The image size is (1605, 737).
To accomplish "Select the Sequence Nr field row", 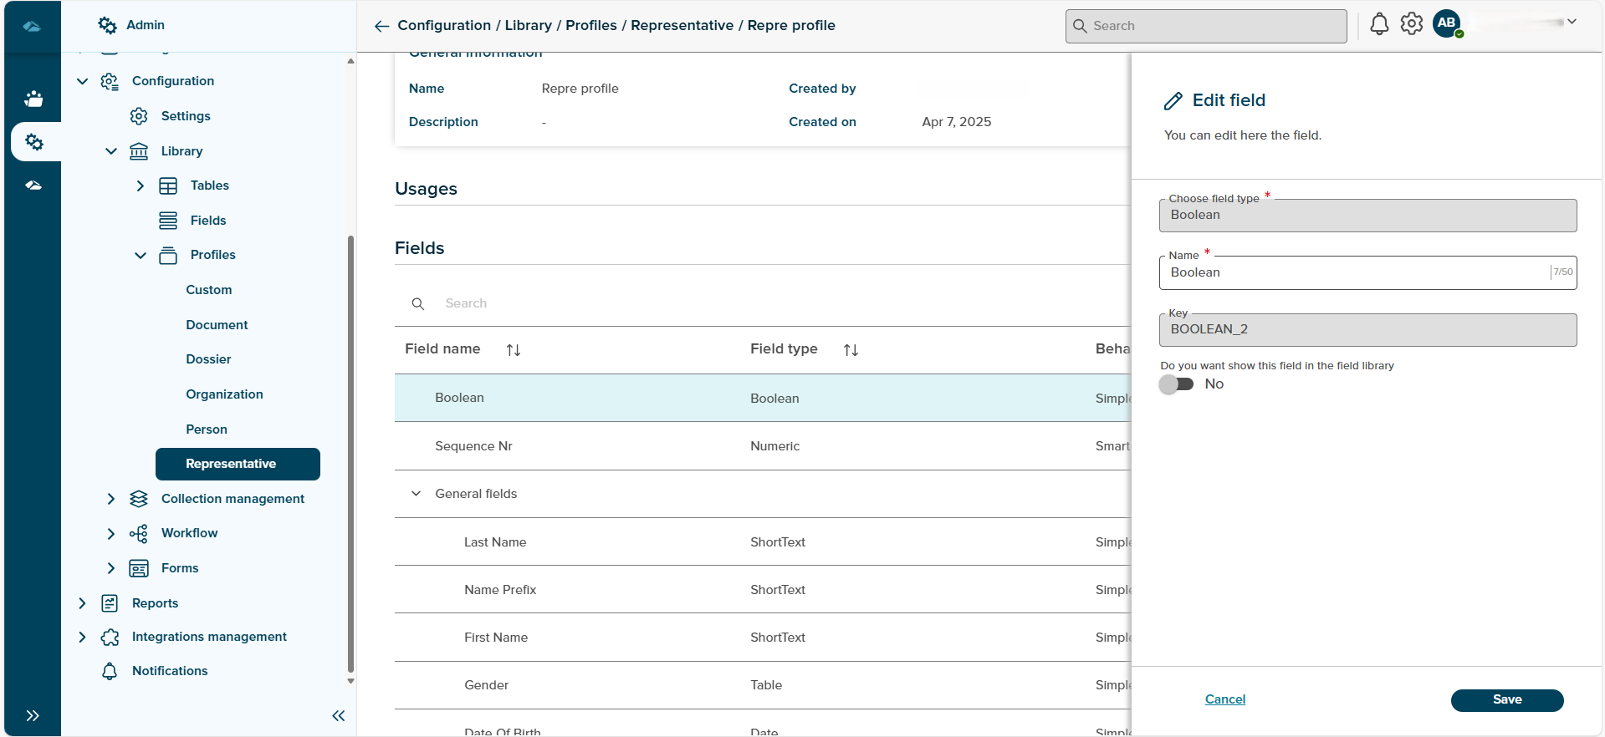I will coord(763,446).
